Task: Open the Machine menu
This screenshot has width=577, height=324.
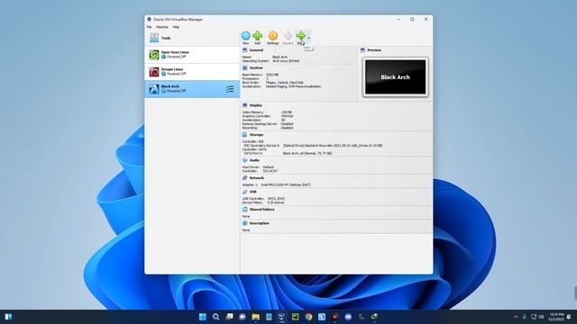Action: click(x=162, y=27)
